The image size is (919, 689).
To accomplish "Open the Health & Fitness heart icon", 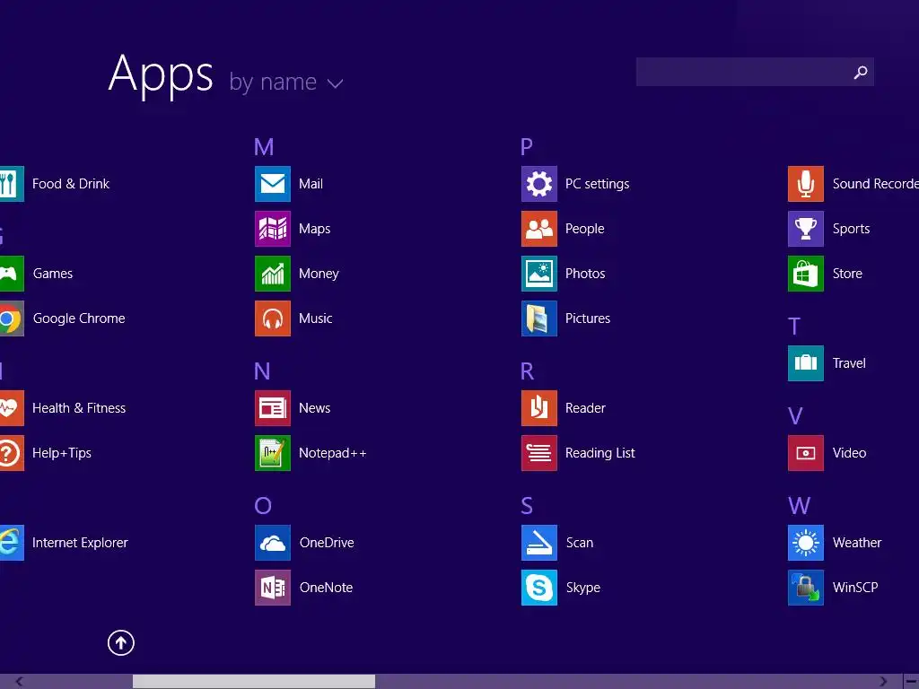I will [12, 408].
